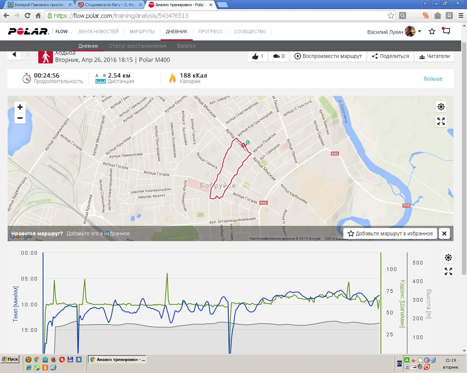This screenshot has width=467, height=373.
Task: Launch Internet Explorer from quick launch
Action: tap(28, 368)
